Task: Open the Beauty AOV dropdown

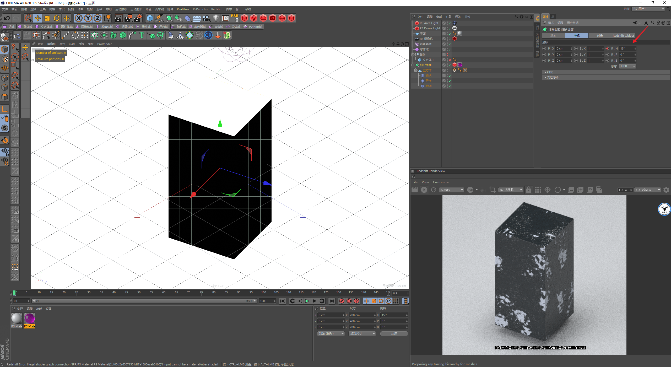Action: [452, 190]
